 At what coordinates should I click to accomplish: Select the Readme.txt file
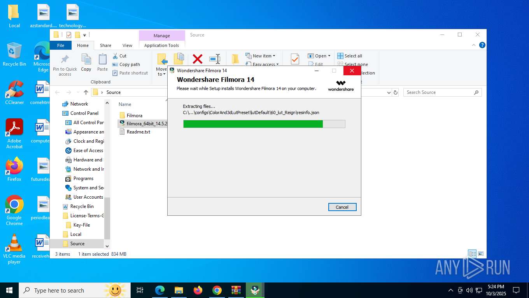[x=138, y=132]
